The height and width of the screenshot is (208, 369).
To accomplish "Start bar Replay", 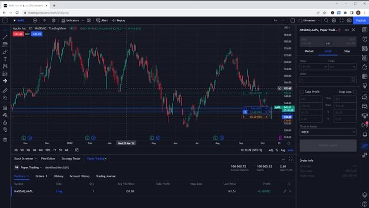I will [x=119, y=21].
